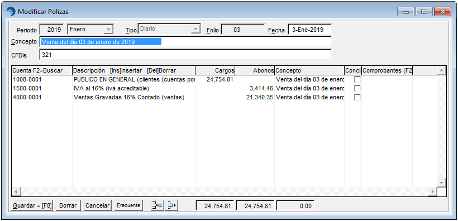Click the delete-row icon before the totals
Viewport: 458px width, 221px height.
171,205
